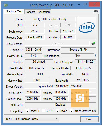Screen dimensions: 103x126
Task: Close window with the red X button
Action: pyautogui.click(x=94, y=4)
